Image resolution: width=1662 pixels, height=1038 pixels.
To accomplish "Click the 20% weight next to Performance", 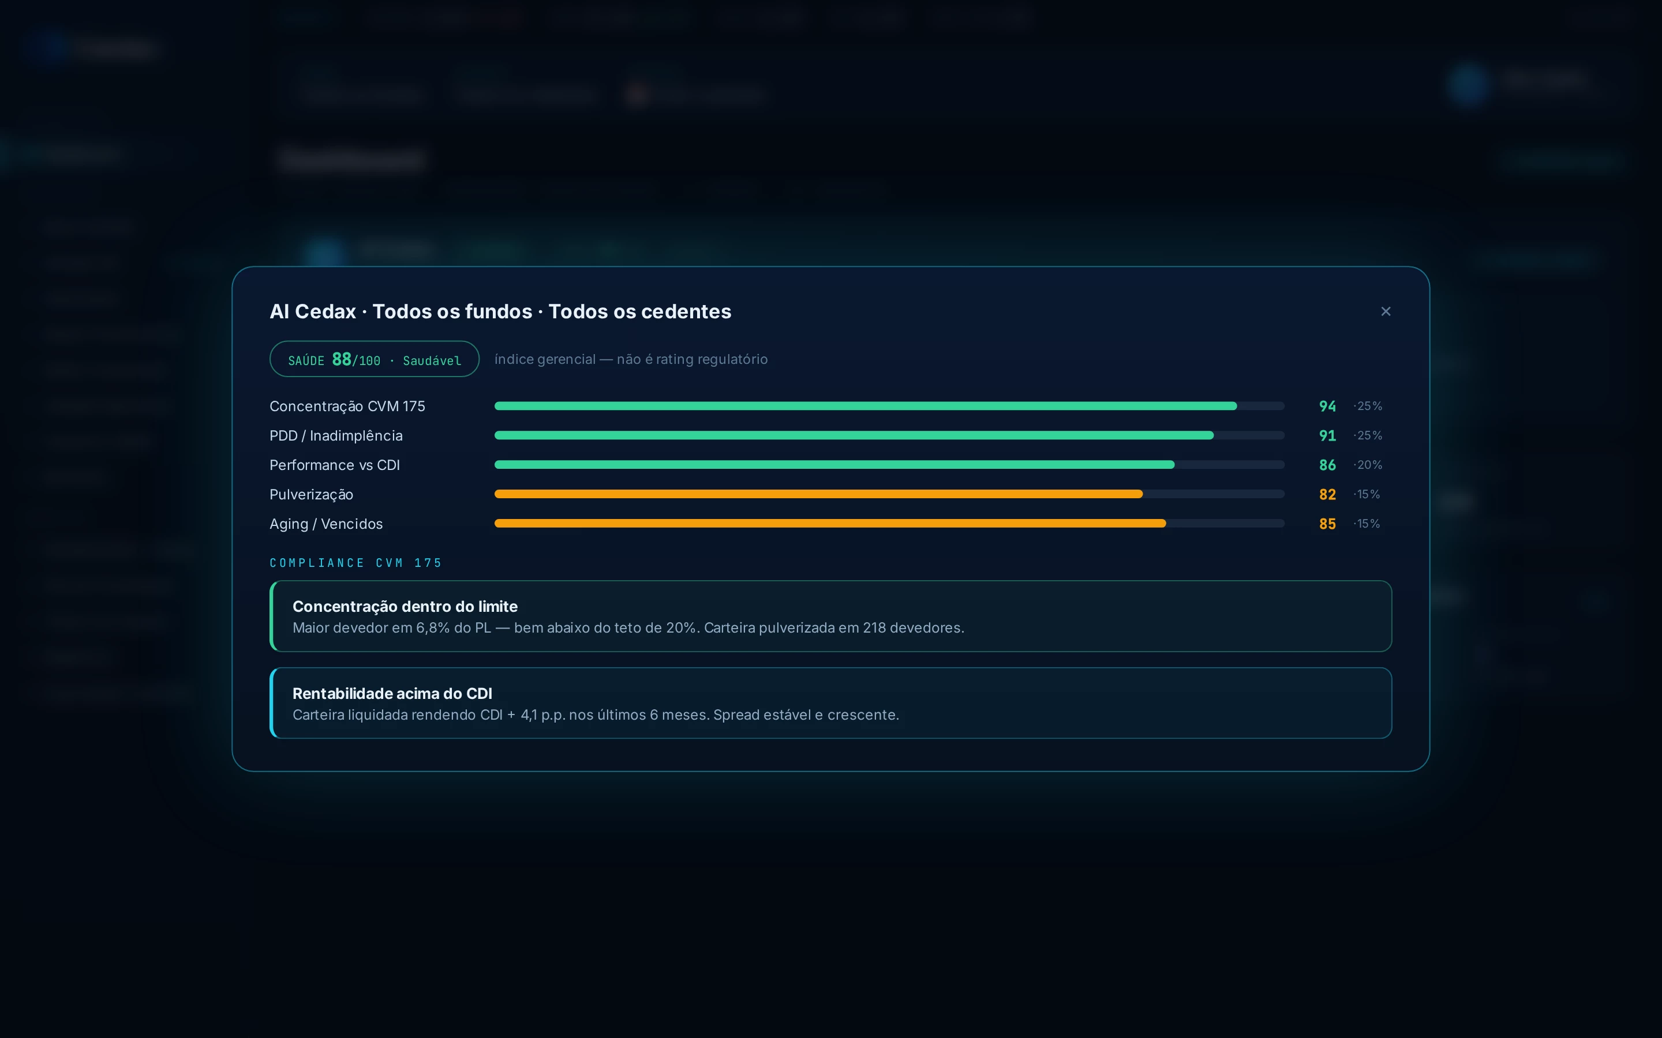I will [x=1368, y=465].
